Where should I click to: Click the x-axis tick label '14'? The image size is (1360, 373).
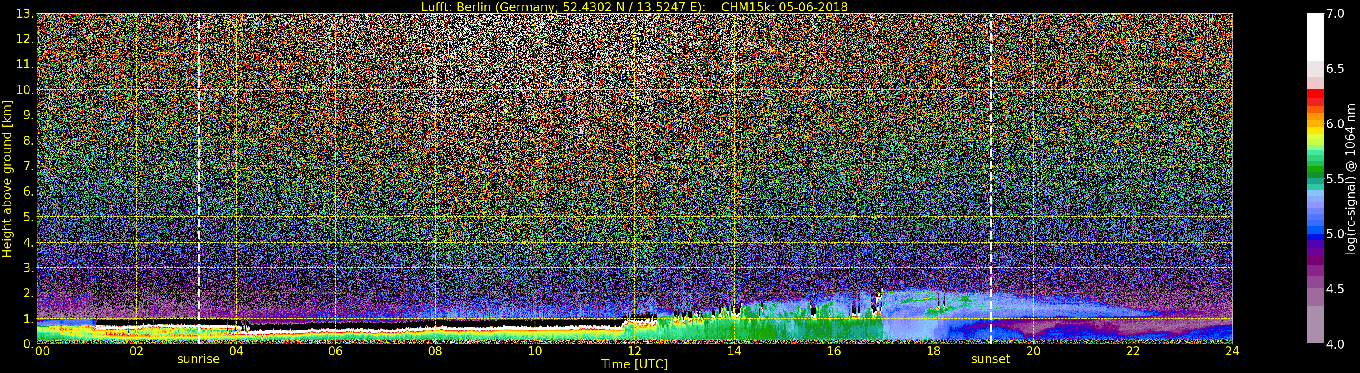pyautogui.click(x=734, y=351)
